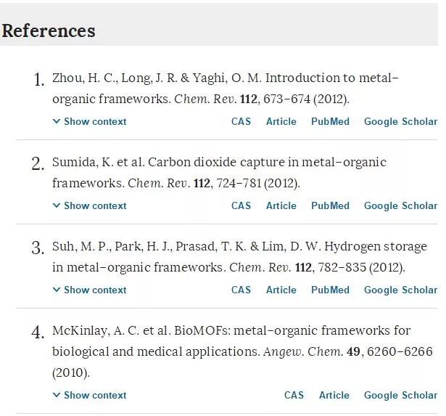Open CAS link for Suh reference
The height and width of the screenshot is (416, 446).
[241, 290]
